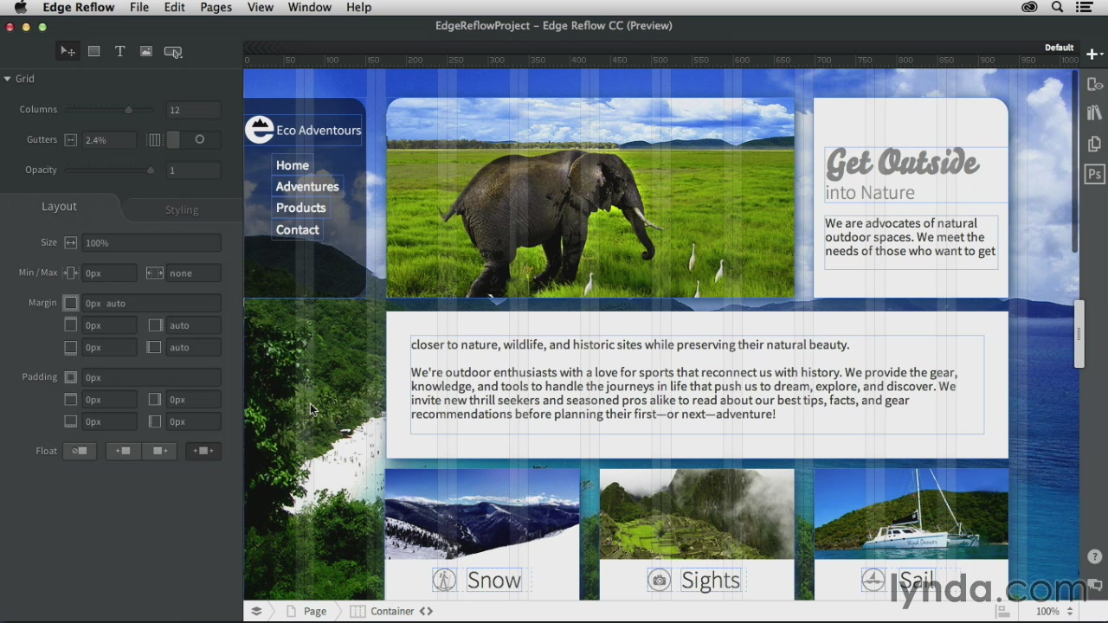Open the Help menu
1108x623 pixels.
[358, 7]
